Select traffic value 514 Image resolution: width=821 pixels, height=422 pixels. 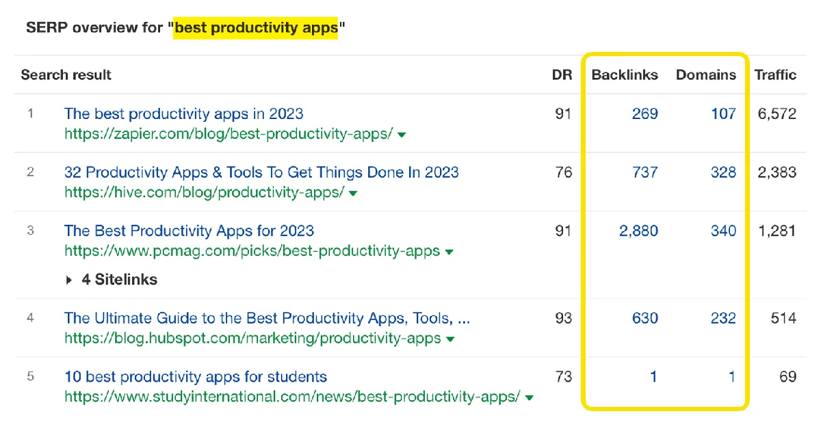pos(783,318)
